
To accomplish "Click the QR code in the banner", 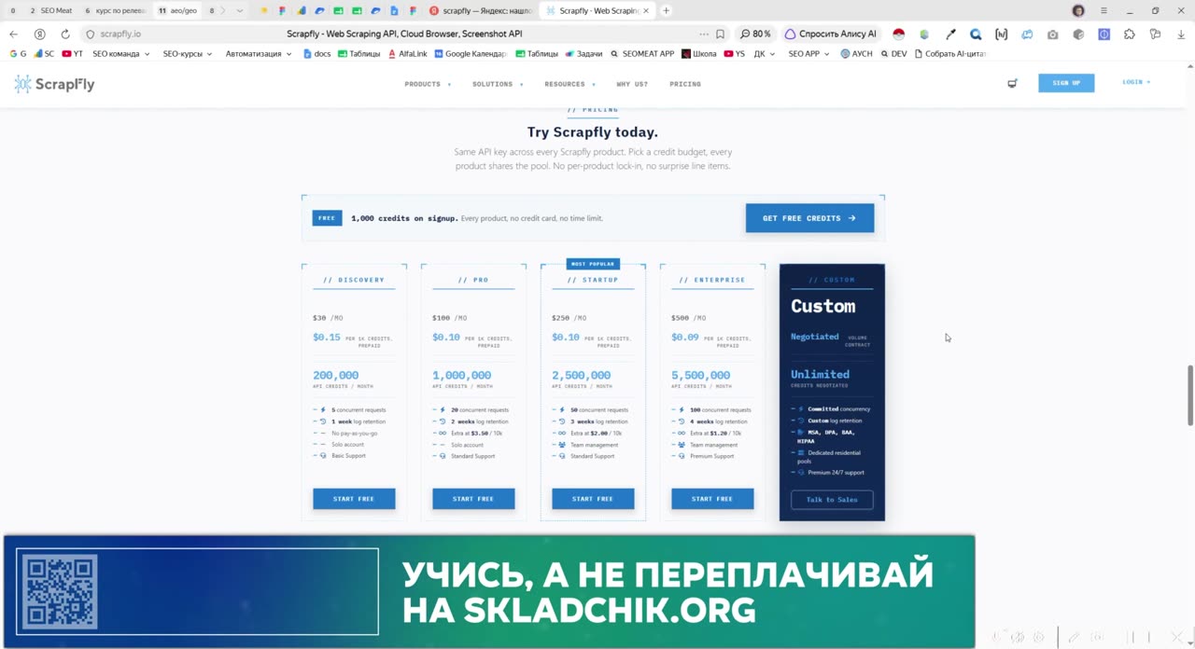I will click(60, 592).
